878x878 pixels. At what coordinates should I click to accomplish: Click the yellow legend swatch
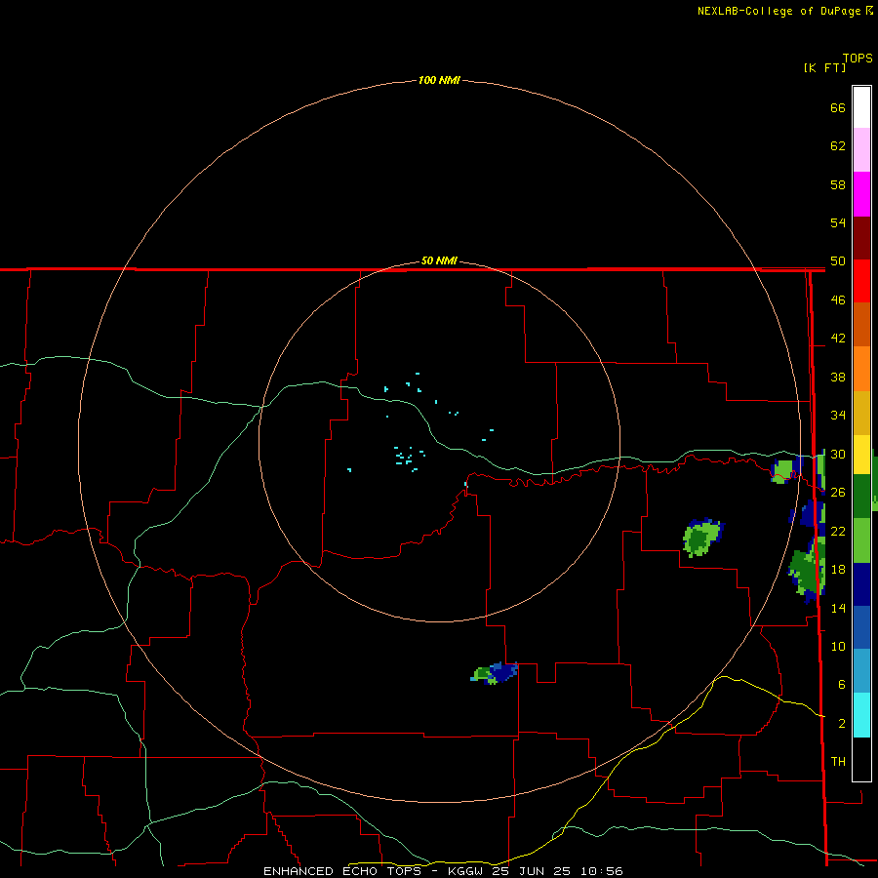click(861, 455)
